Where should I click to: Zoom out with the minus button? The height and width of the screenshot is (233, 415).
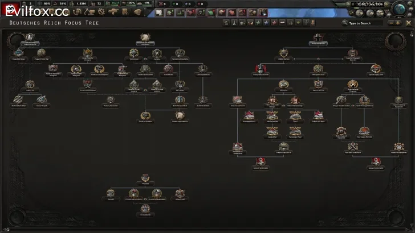point(390,23)
